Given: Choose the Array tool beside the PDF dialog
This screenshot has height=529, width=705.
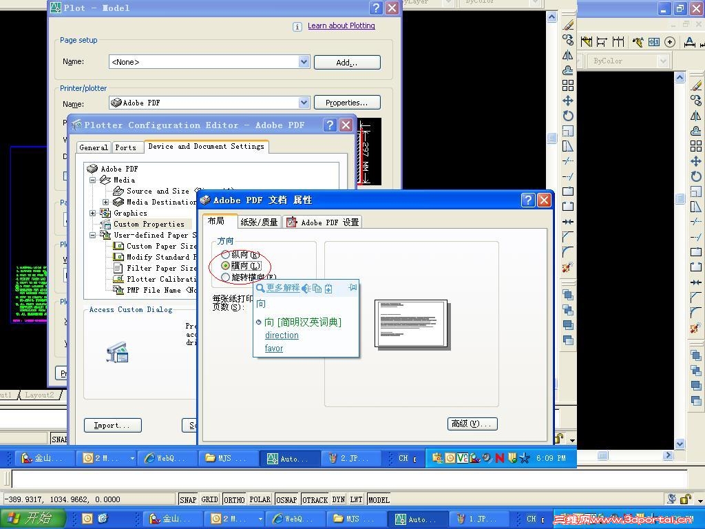Looking at the screenshot, I should (x=568, y=85).
